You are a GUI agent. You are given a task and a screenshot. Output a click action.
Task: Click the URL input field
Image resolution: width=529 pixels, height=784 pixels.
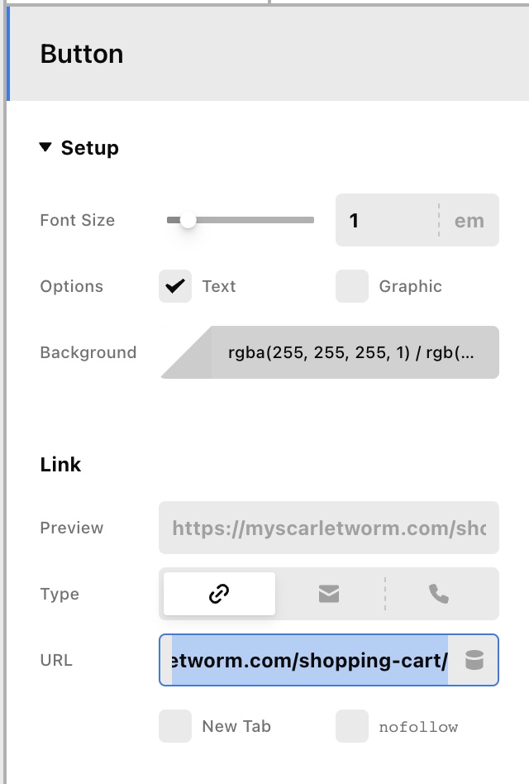[310, 660]
